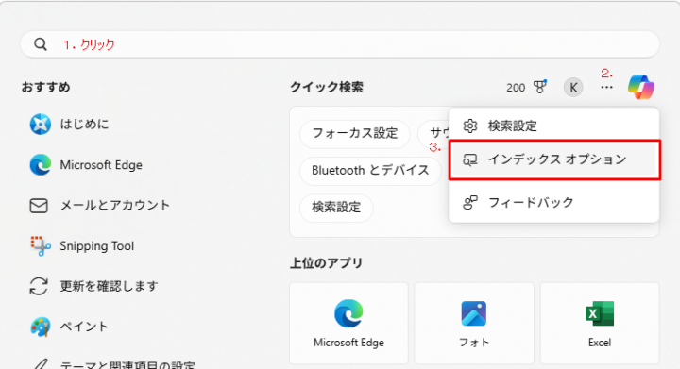Open メールとアカウント

[115, 206]
